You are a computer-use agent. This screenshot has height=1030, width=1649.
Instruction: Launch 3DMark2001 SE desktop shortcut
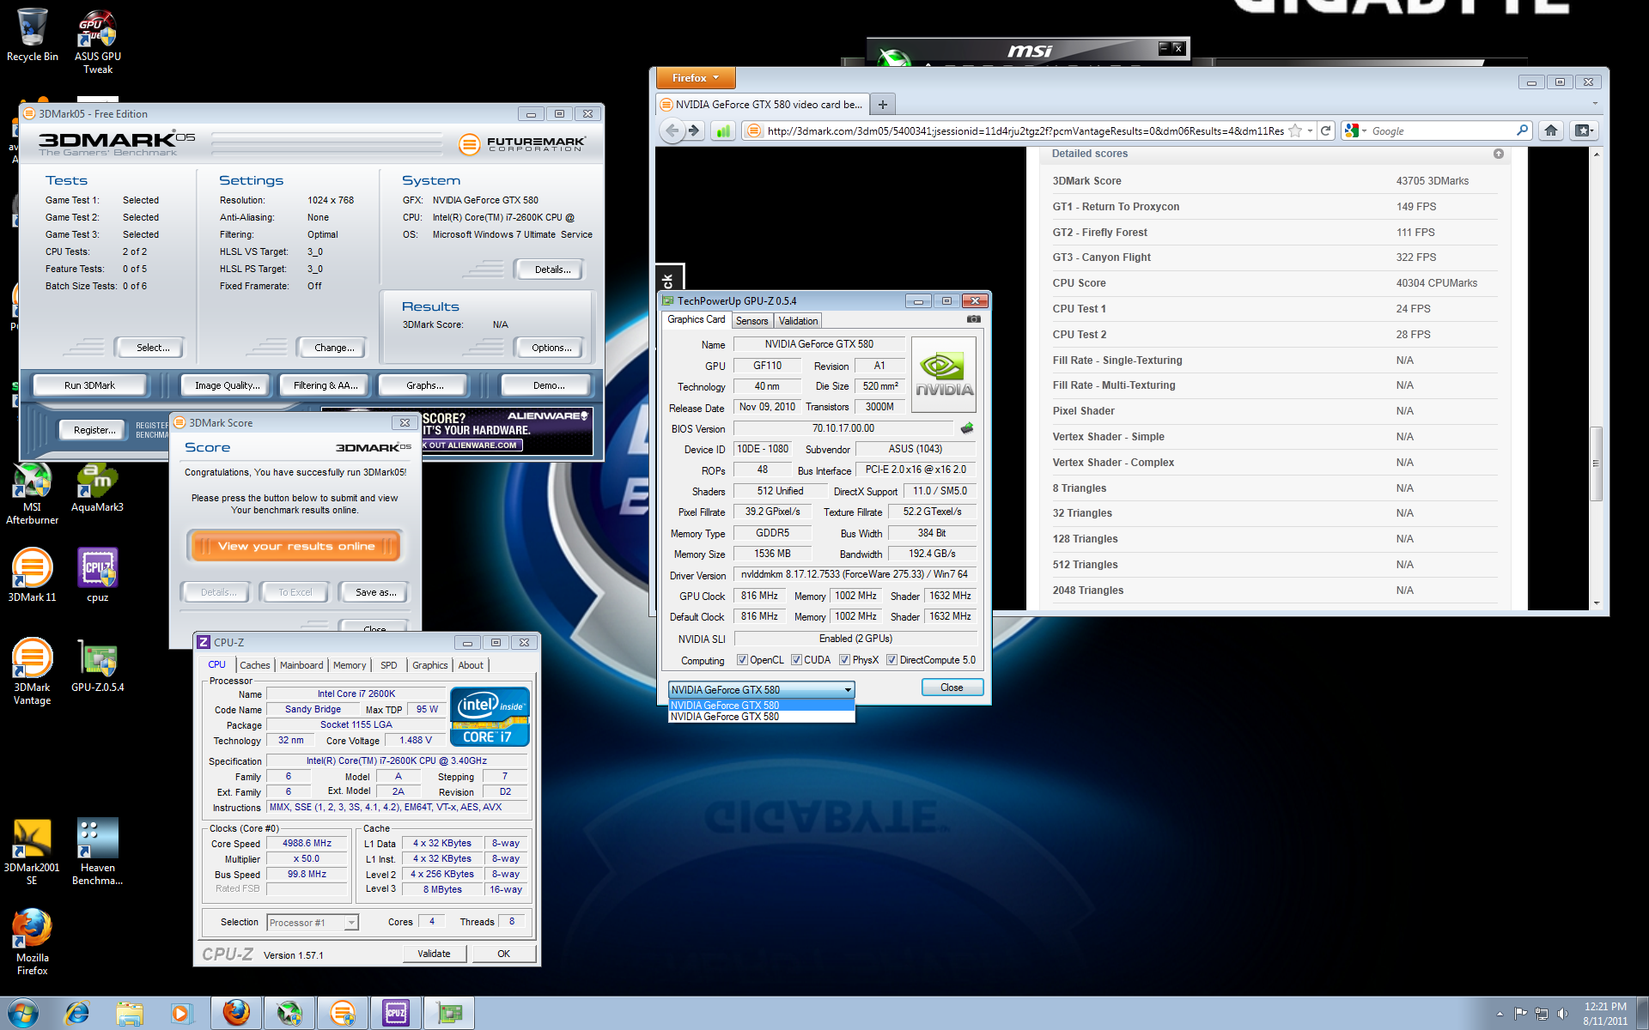pyautogui.click(x=32, y=852)
